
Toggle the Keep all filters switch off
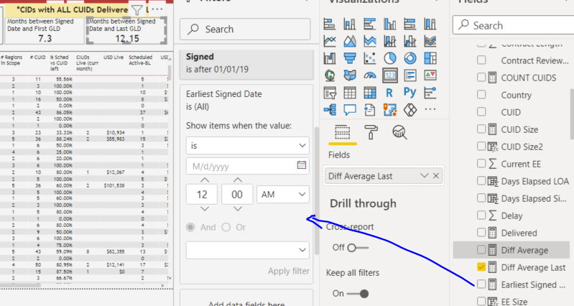357,294
